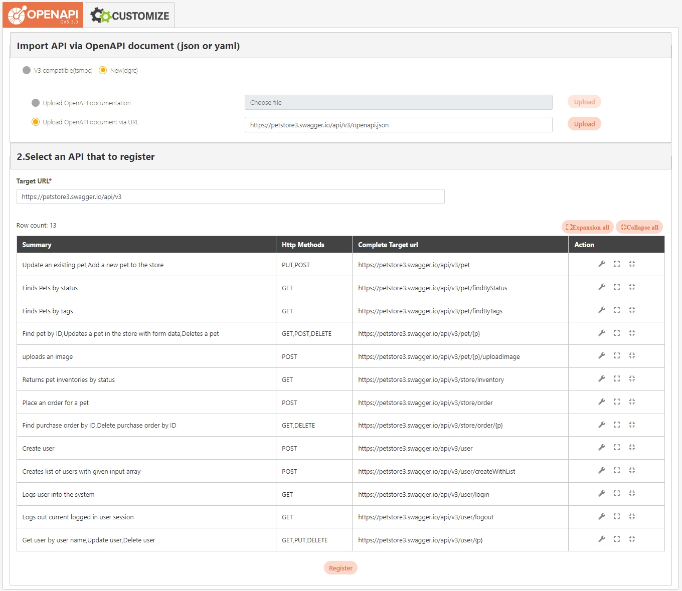
Task: Expand the Logs out current user row
Action: pyautogui.click(x=617, y=516)
